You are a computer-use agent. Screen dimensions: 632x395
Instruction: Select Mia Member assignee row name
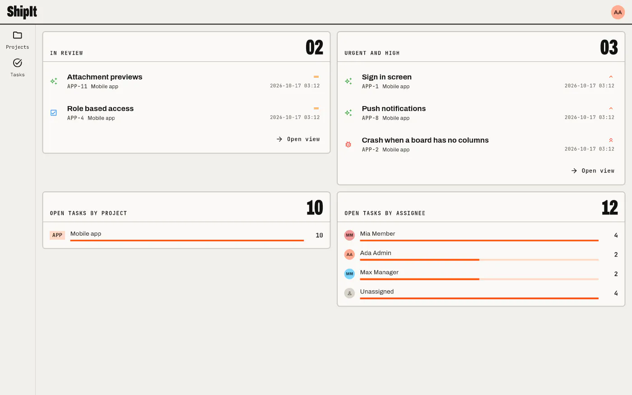(377, 234)
